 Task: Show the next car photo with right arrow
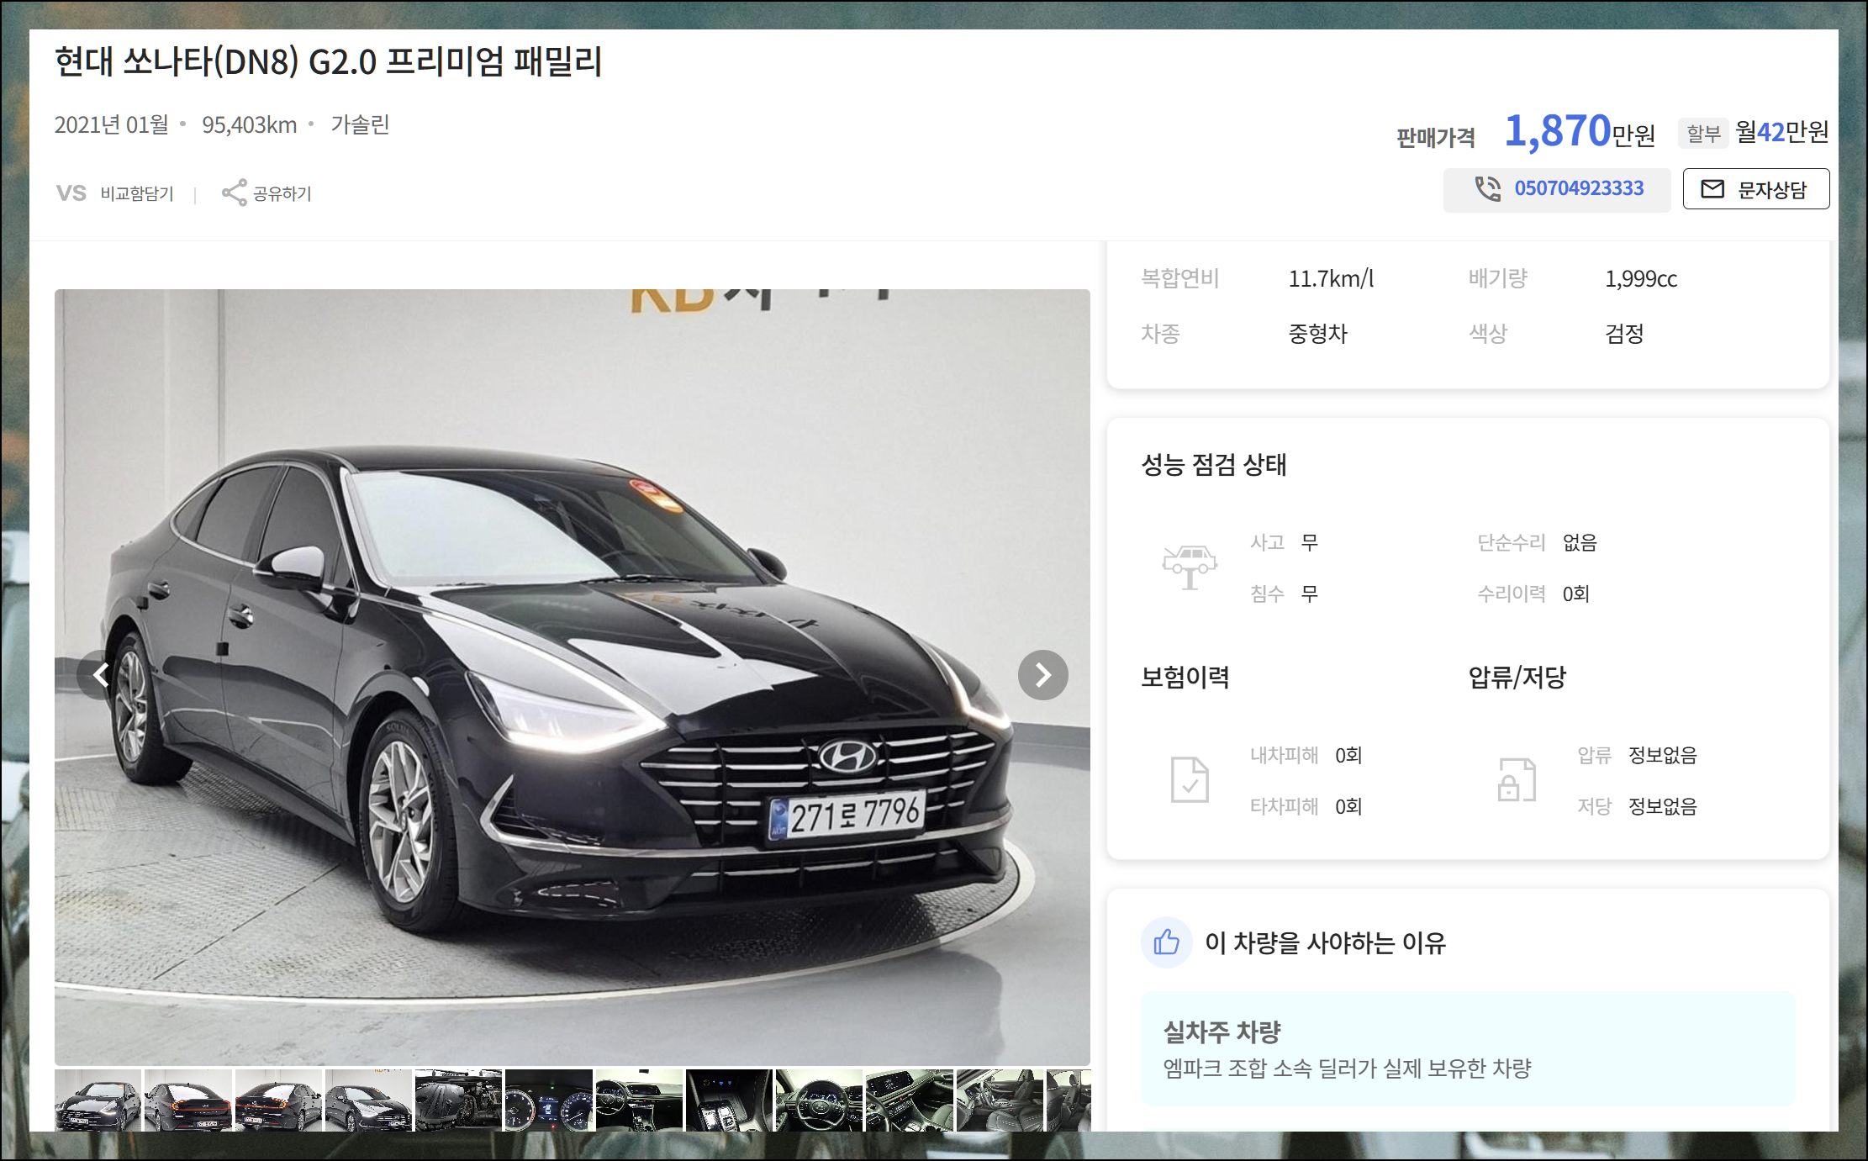point(1042,675)
